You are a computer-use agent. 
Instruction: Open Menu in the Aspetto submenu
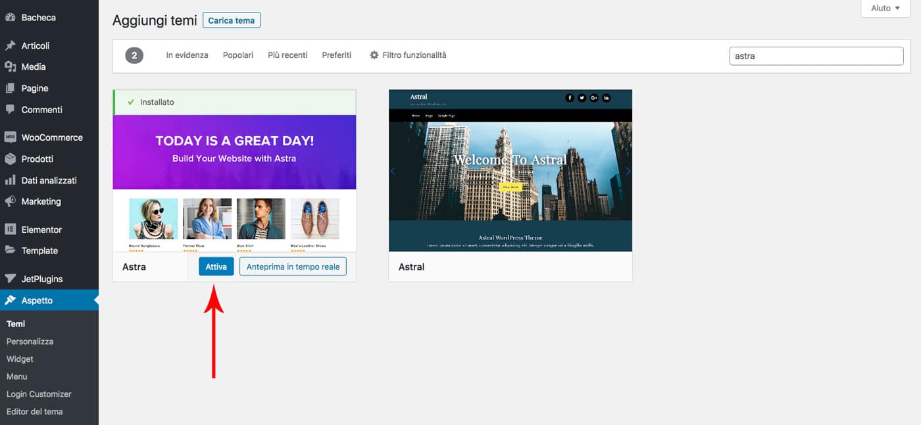tap(17, 376)
